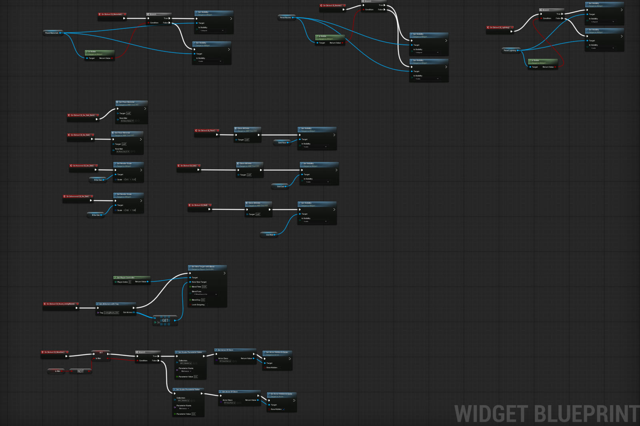Select the Is Wet variable getter beside NOT
This screenshot has width=640, height=426.
click(56, 371)
